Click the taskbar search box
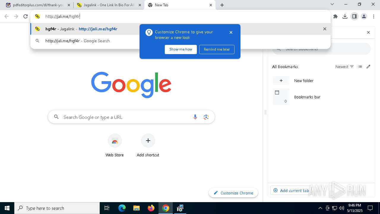Screen dimensions: 380x214 57,208
